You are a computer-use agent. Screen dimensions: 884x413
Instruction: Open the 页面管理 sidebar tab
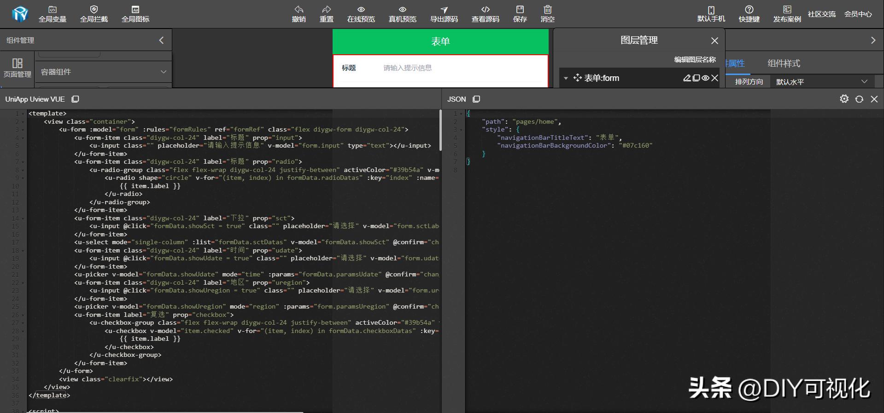(17, 68)
